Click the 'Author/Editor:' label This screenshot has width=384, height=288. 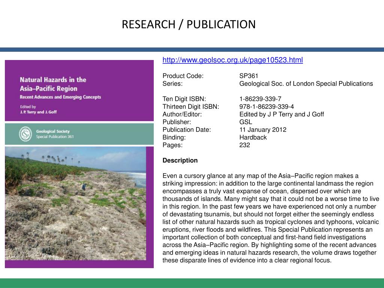[182, 114]
